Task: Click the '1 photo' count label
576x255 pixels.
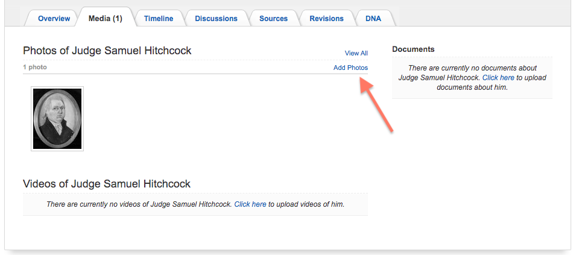Action: [x=35, y=68]
